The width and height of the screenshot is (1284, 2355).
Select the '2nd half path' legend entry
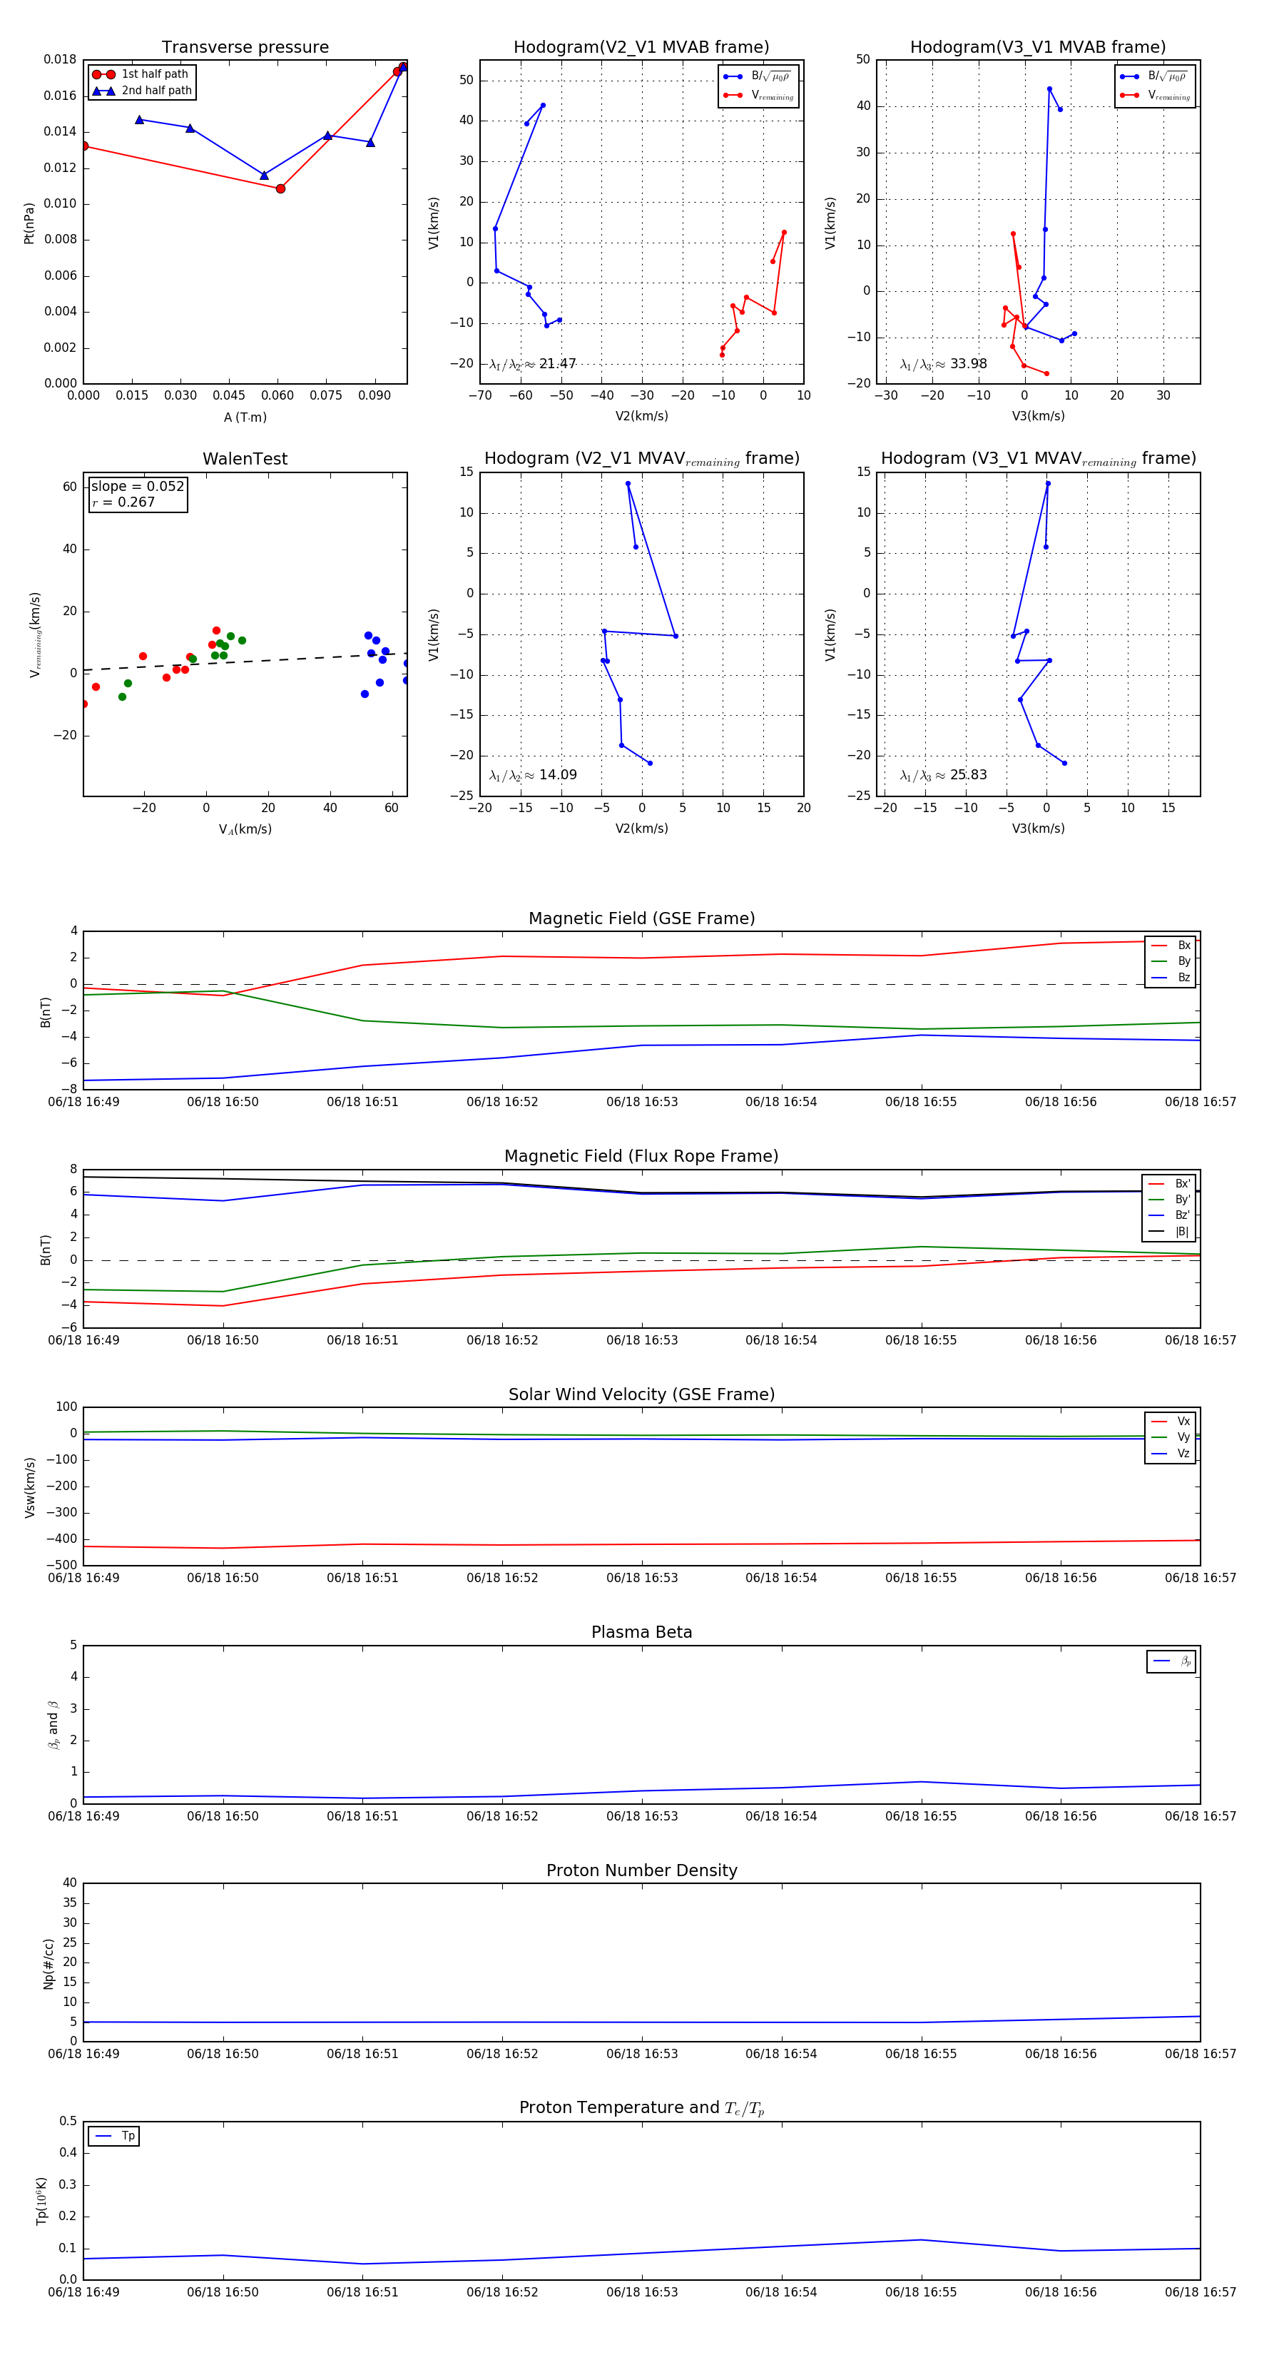[x=142, y=91]
